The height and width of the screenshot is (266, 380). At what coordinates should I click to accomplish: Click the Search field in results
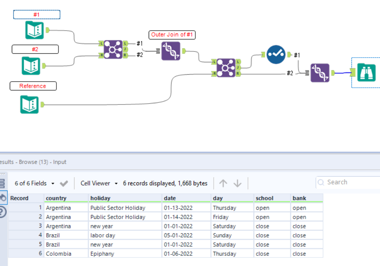(x=348, y=182)
